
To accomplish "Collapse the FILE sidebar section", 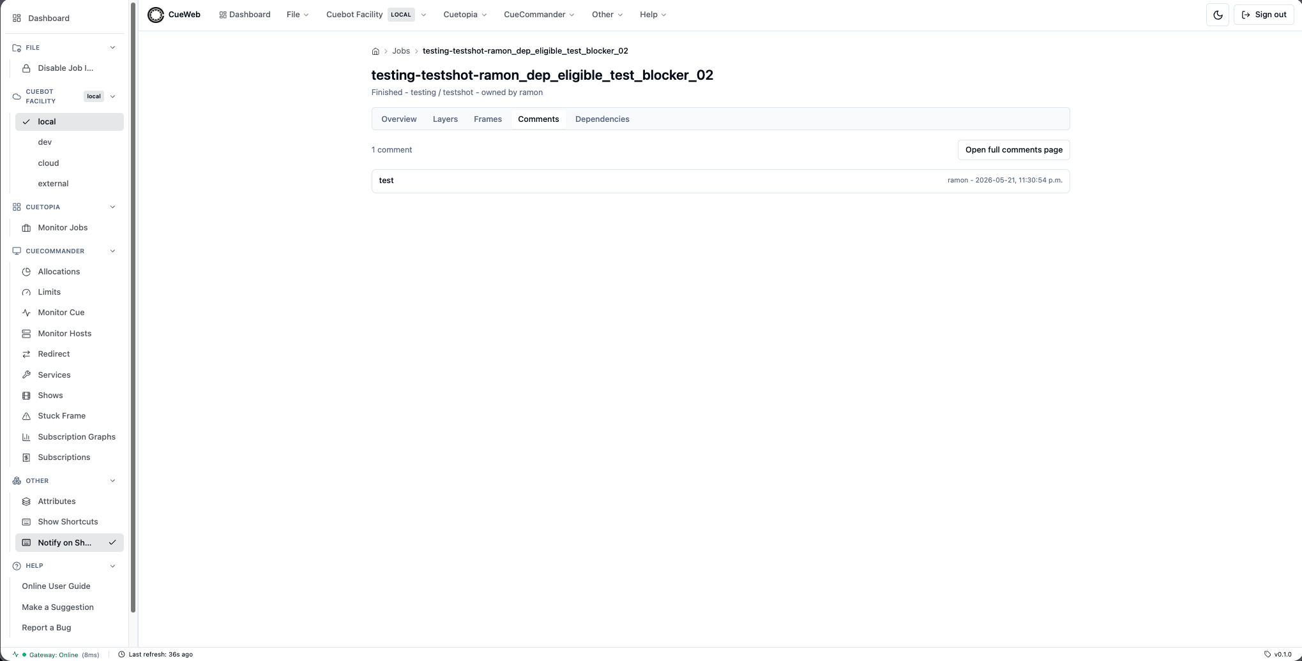I will (112, 48).
